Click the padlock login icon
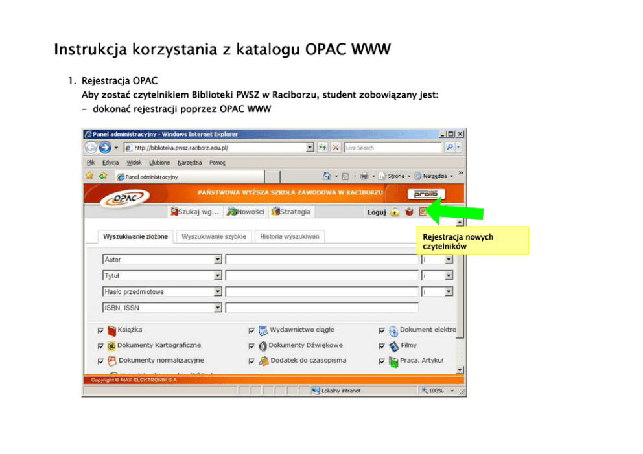Screen dimensions: 643x454 pos(395,212)
